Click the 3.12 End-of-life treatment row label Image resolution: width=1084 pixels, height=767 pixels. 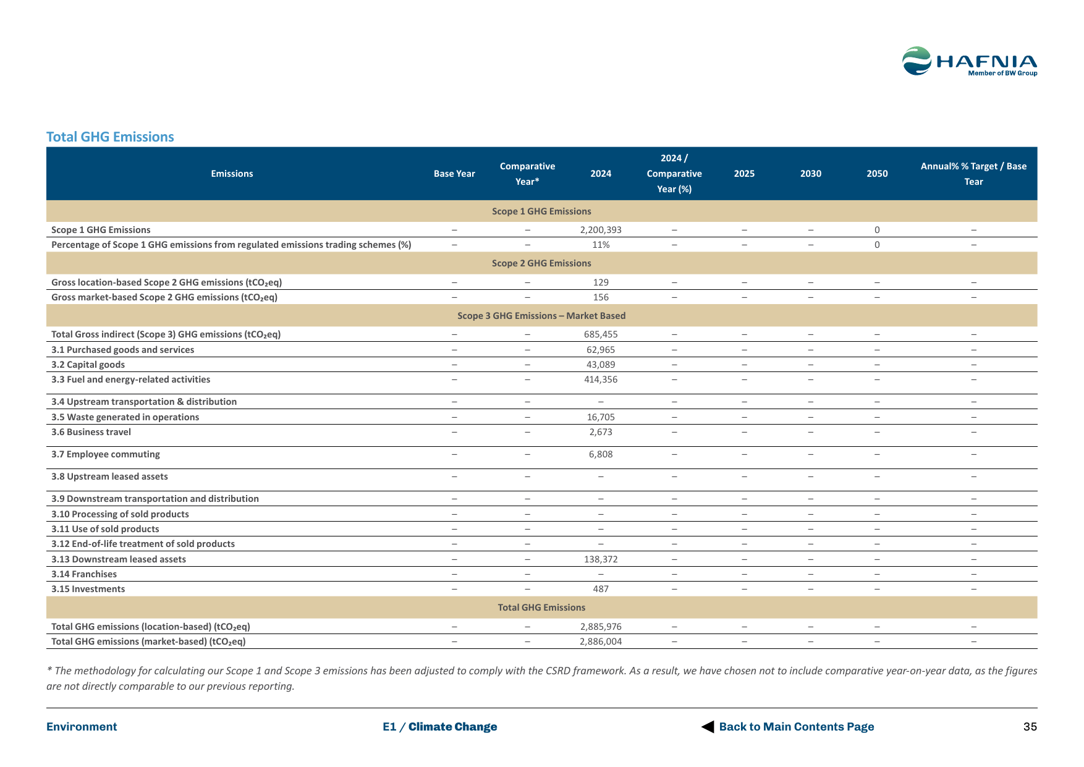[x=143, y=544]
